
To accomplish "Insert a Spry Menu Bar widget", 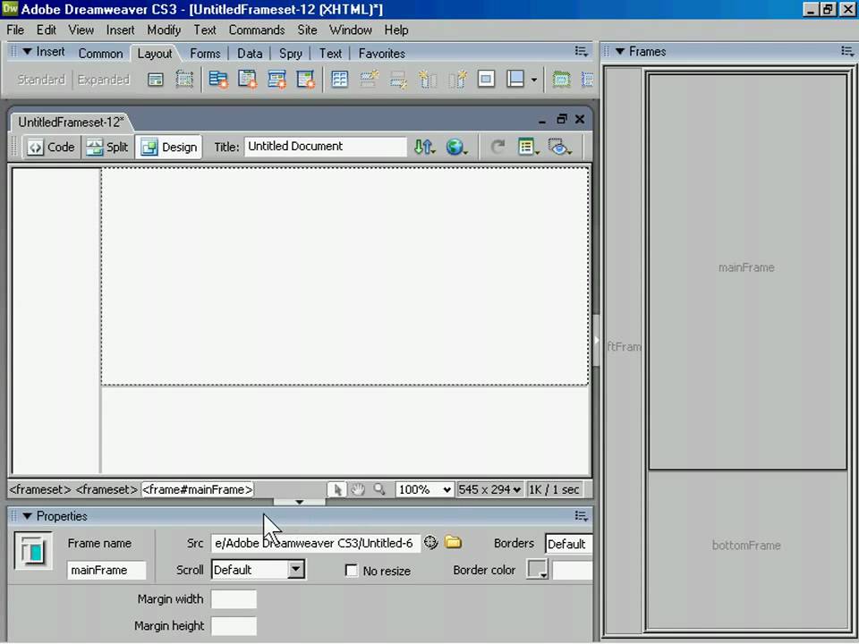I will click(x=218, y=80).
